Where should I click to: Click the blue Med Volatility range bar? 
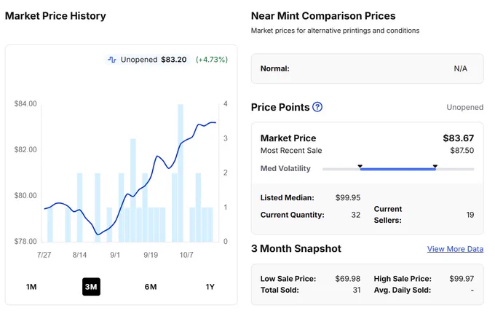click(x=397, y=169)
